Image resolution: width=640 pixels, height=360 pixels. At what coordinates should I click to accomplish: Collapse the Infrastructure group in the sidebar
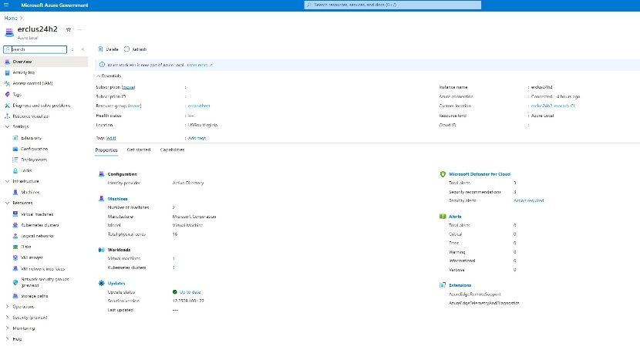pyautogui.click(x=7, y=181)
